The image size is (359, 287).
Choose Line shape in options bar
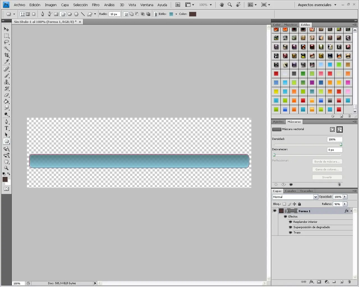coord(83,14)
